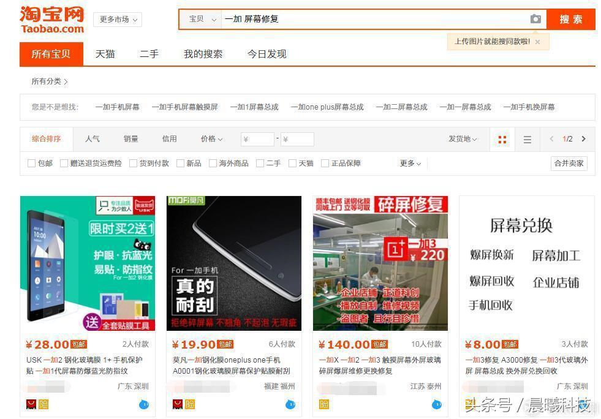
Task: Open image search with the camera icon
Action: (x=536, y=19)
